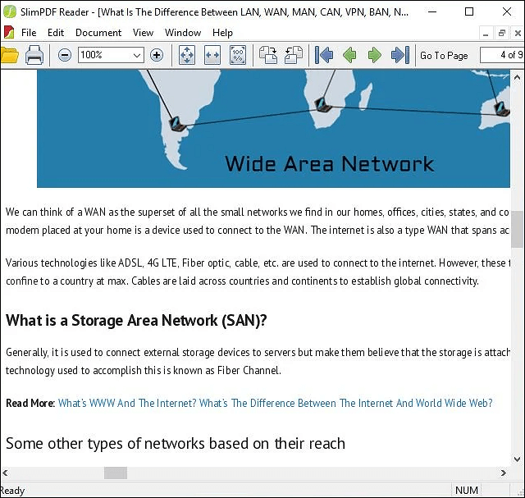Screen dimensions: 525x498
Task: Minimize the inner document window
Action: tap(486, 34)
